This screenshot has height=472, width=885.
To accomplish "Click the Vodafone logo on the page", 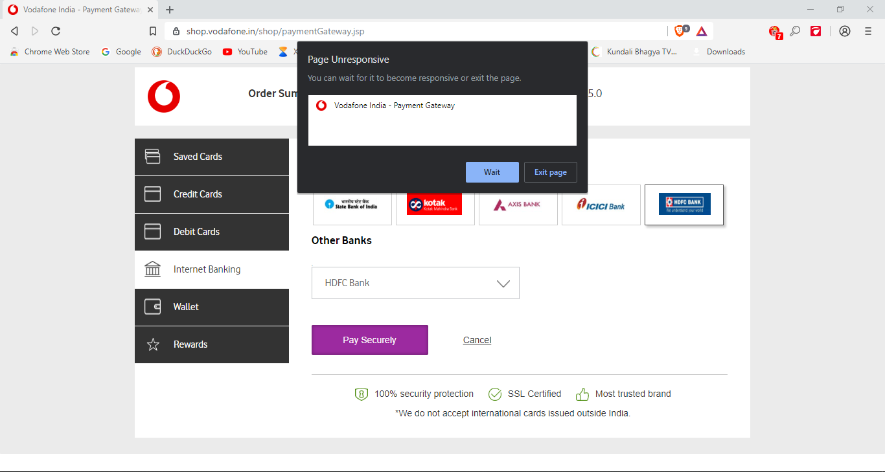I will [x=164, y=96].
